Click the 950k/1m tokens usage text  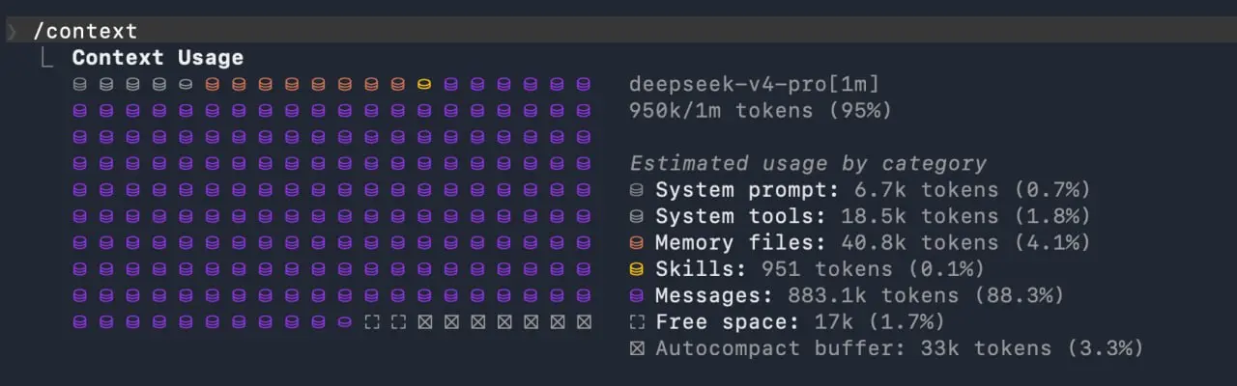coord(760,111)
